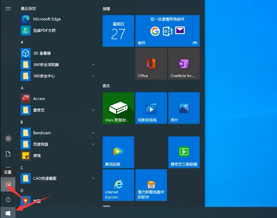Click the 最近添加 section header
277x218 pixels.
click(28, 8)
